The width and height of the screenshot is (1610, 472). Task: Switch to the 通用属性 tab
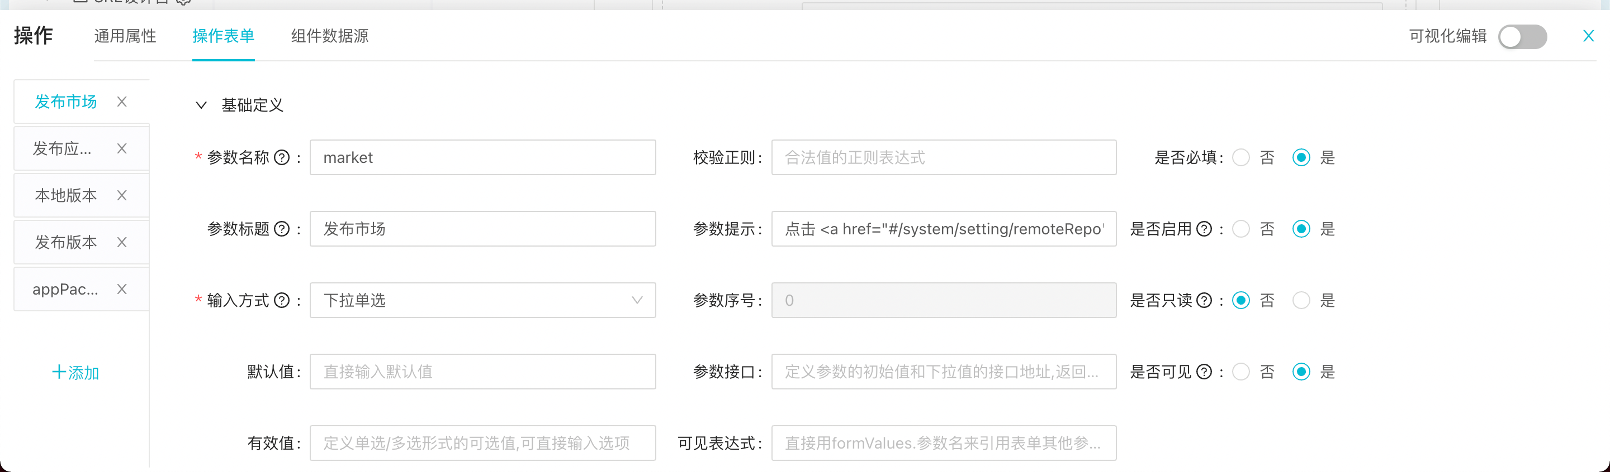(125, 36)
